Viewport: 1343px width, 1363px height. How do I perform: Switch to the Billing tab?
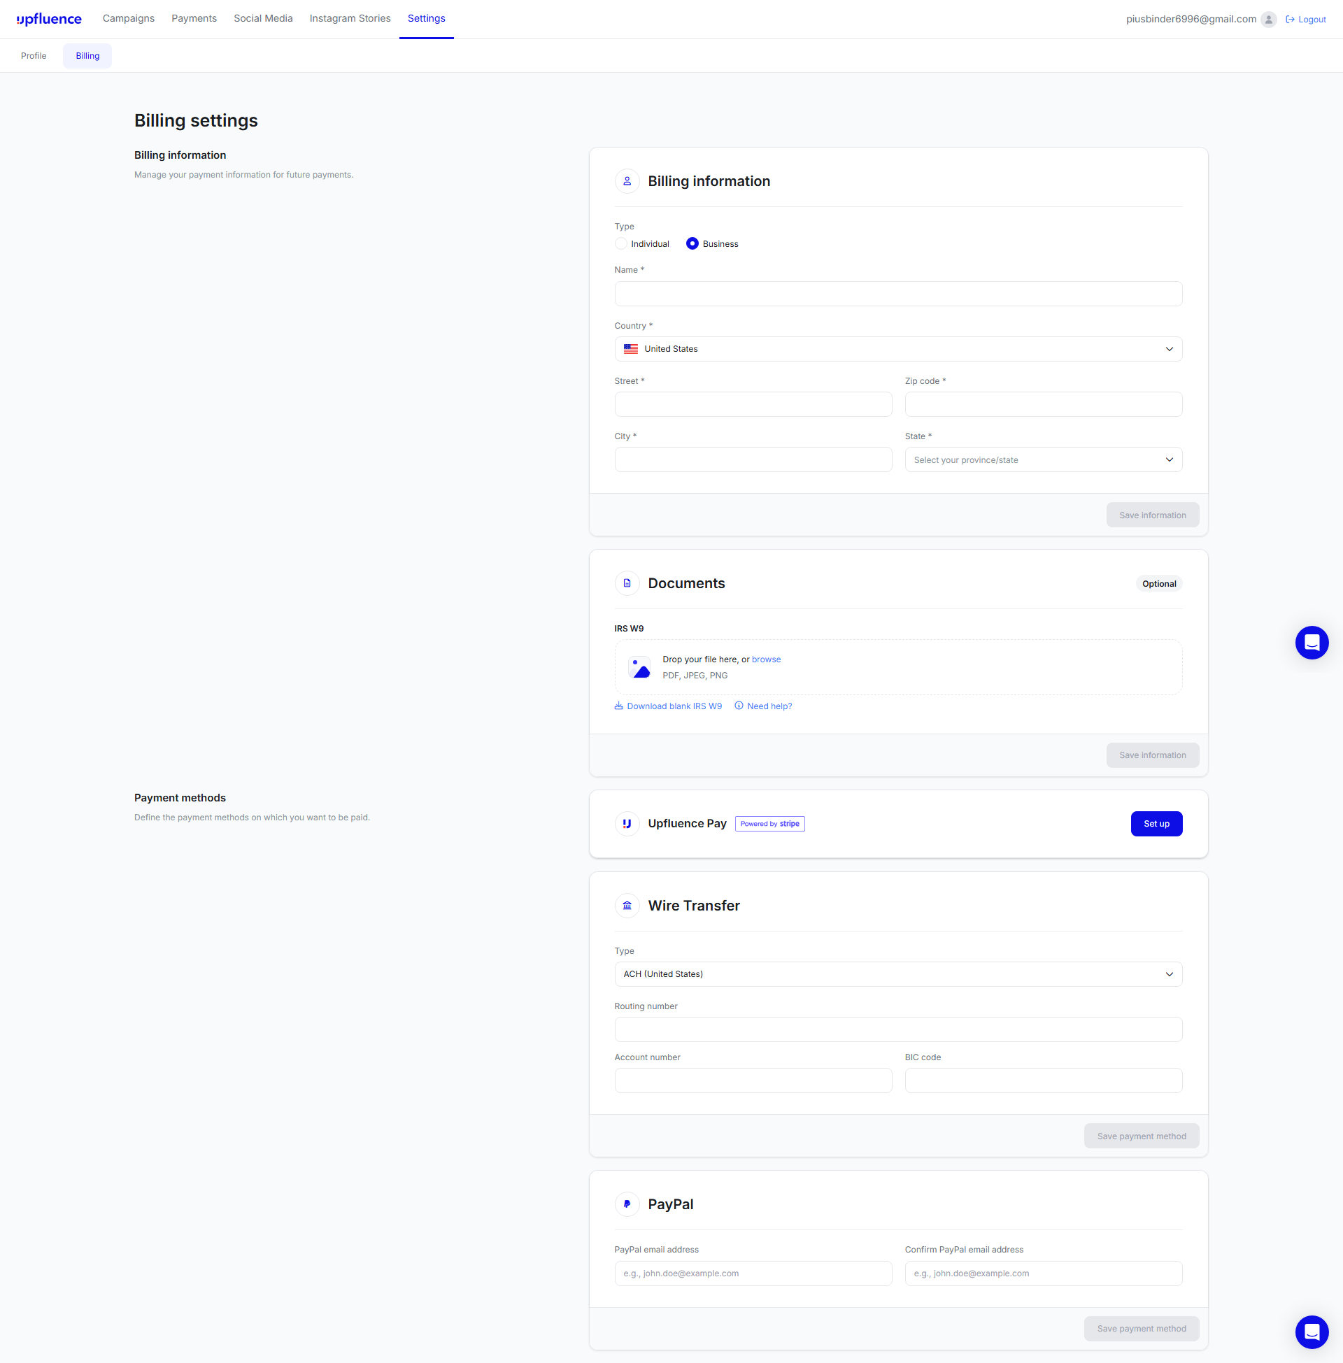click(87, 56)
